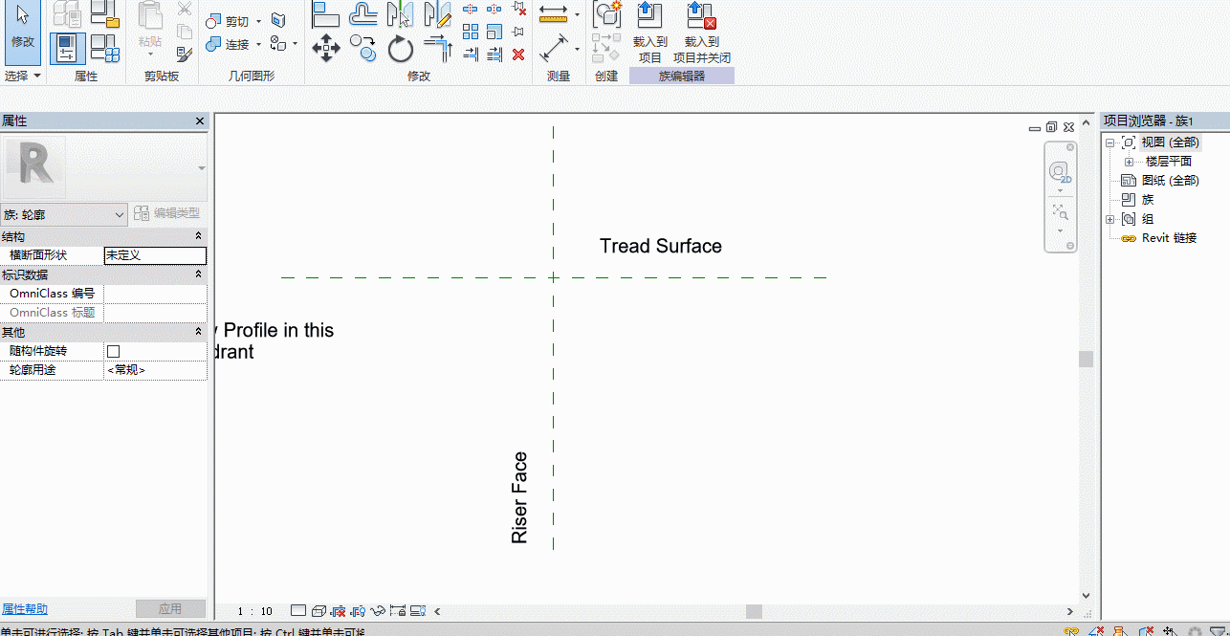Expand the 组 tree node
1230x636 pixels.
pos(1109,219)
